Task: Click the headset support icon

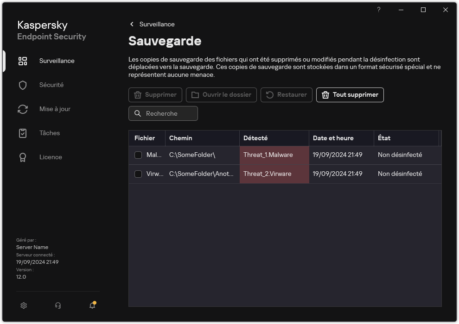Action: [x=58, y=305]
